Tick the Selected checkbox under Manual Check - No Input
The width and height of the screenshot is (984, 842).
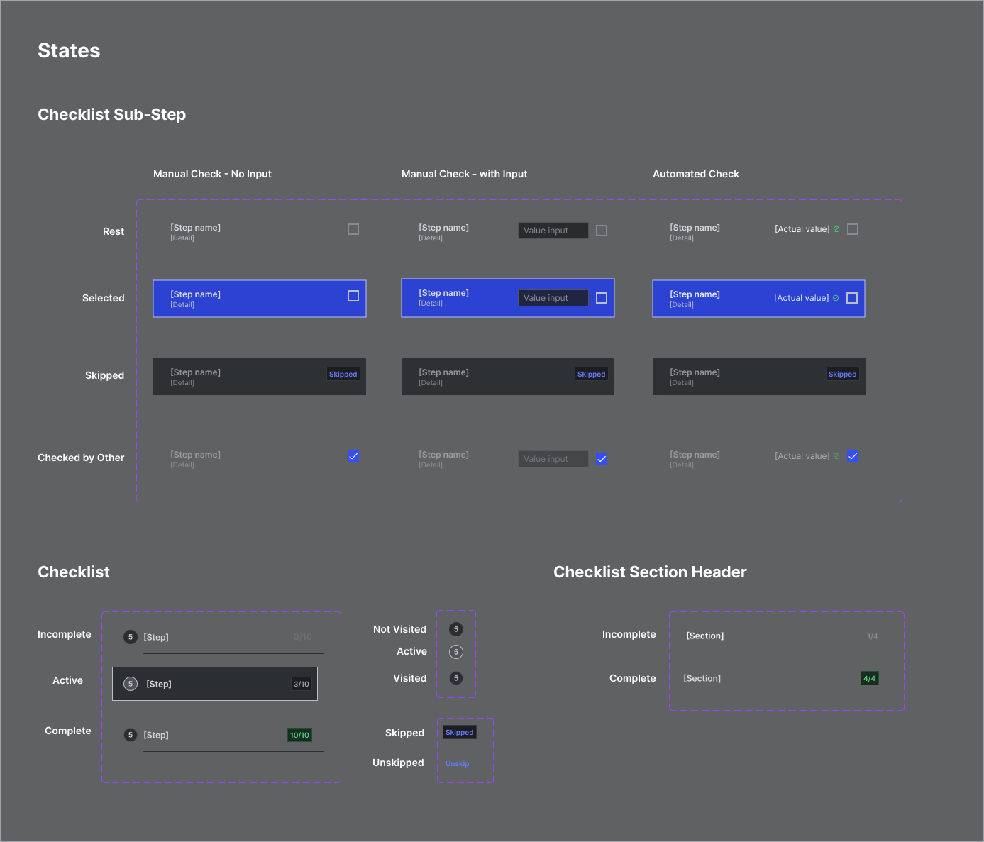point(353,296)
